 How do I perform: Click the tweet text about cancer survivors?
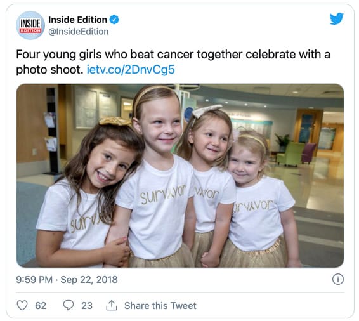(173, 62)
